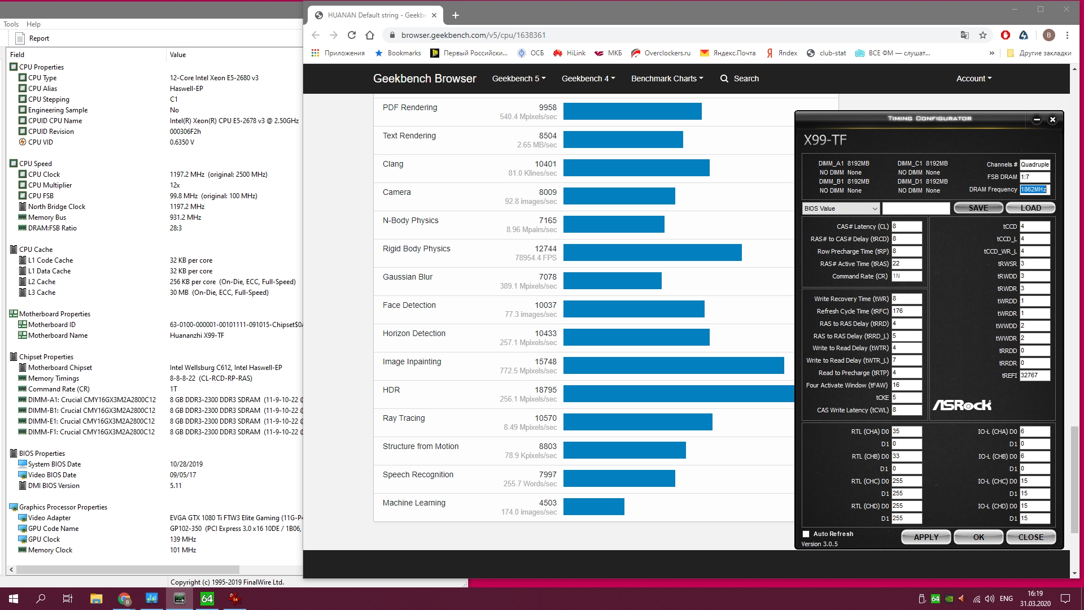The height and width of the screenshot is (610, 1084).
Task: Click the browser reload page icon
Action: pos(352,35)
